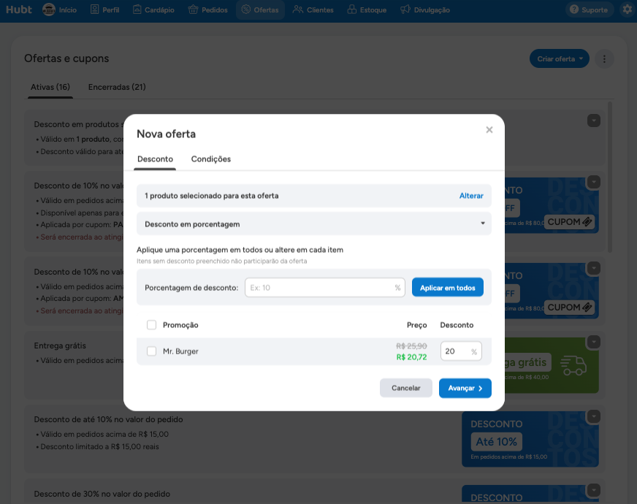The width and height of the screenshot is (637, 504).
Task: Expand the Entrega grátis offer arrow
Action: click(593, 342)
